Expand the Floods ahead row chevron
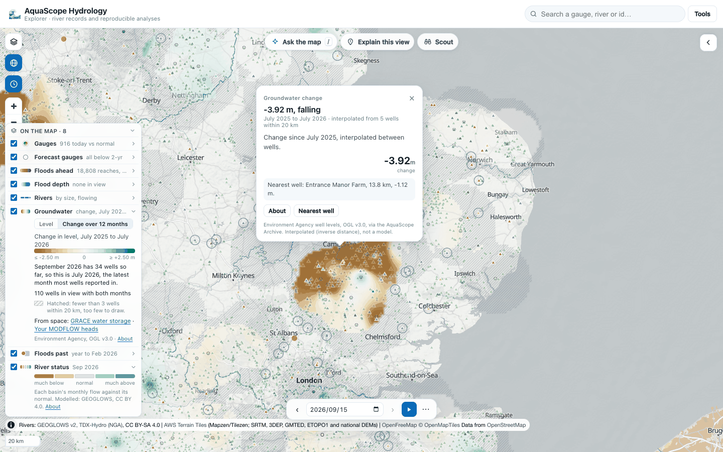The image size is (723, 452). point(134,171)
